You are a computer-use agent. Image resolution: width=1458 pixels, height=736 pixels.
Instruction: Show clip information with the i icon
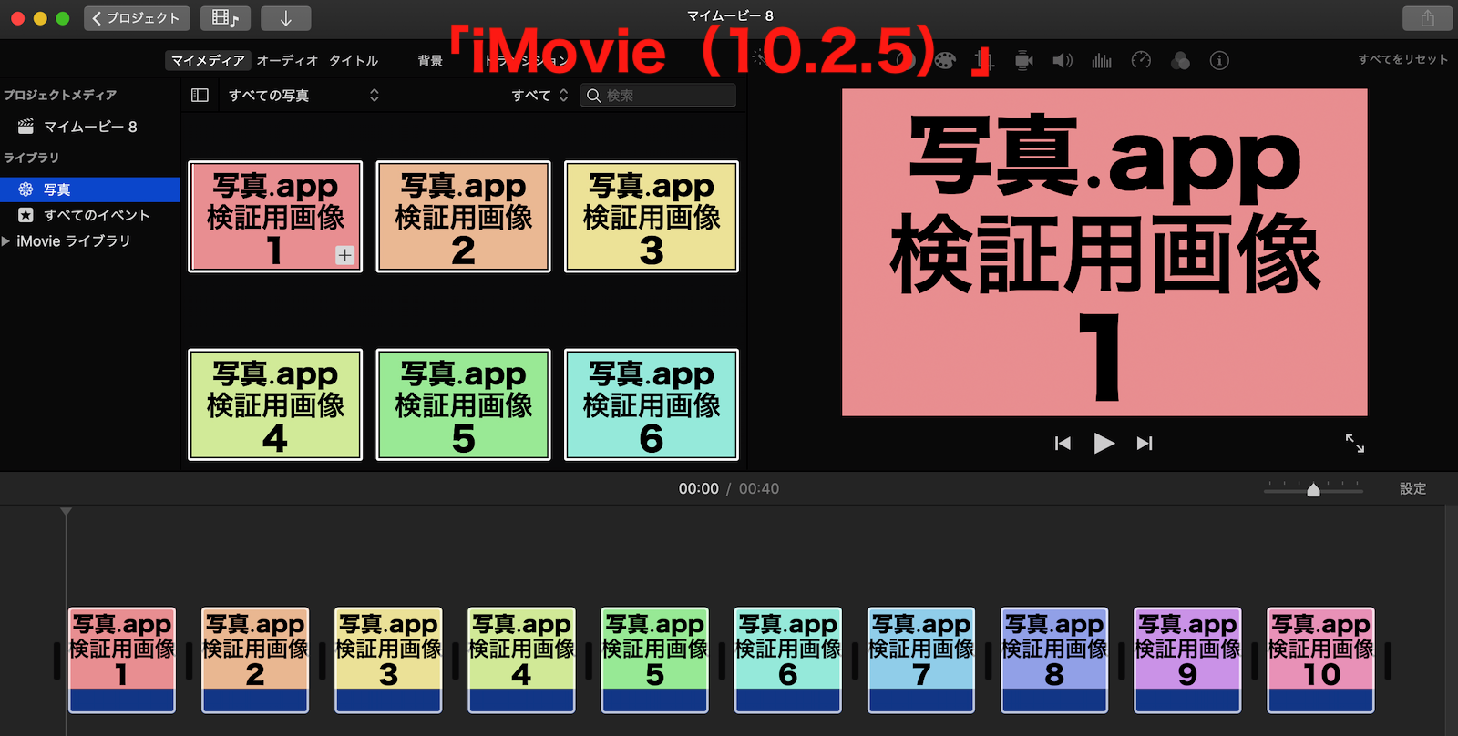click(x=1219, y=60)
